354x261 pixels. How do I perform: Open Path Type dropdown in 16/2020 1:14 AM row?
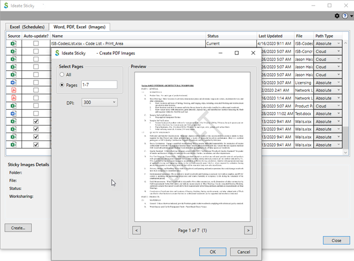pos(328,98)
